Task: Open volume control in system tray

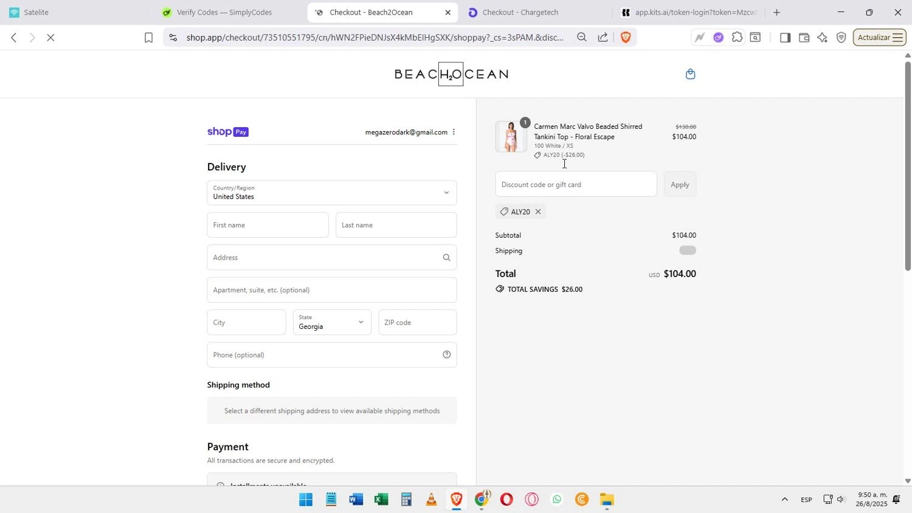Action: 841,500
